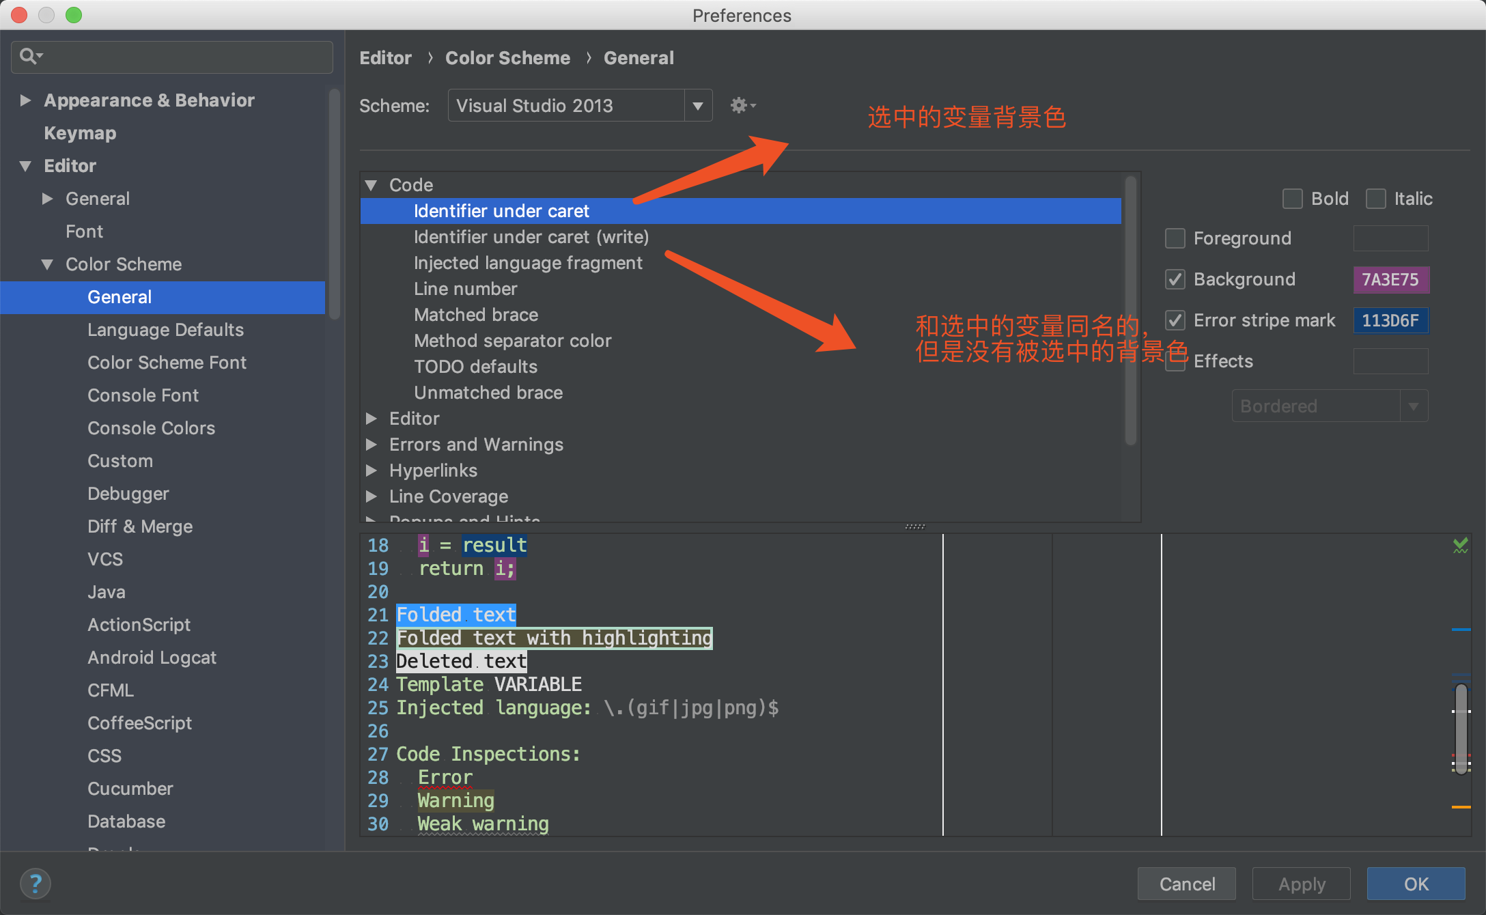Uncheck the Error stripe mark checkbox

pos(1175,320)
